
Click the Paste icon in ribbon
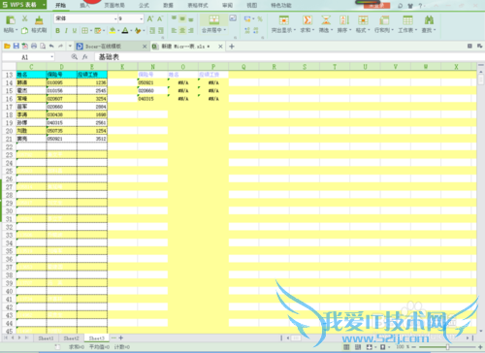pyautogui.click(x=10, y=20)
